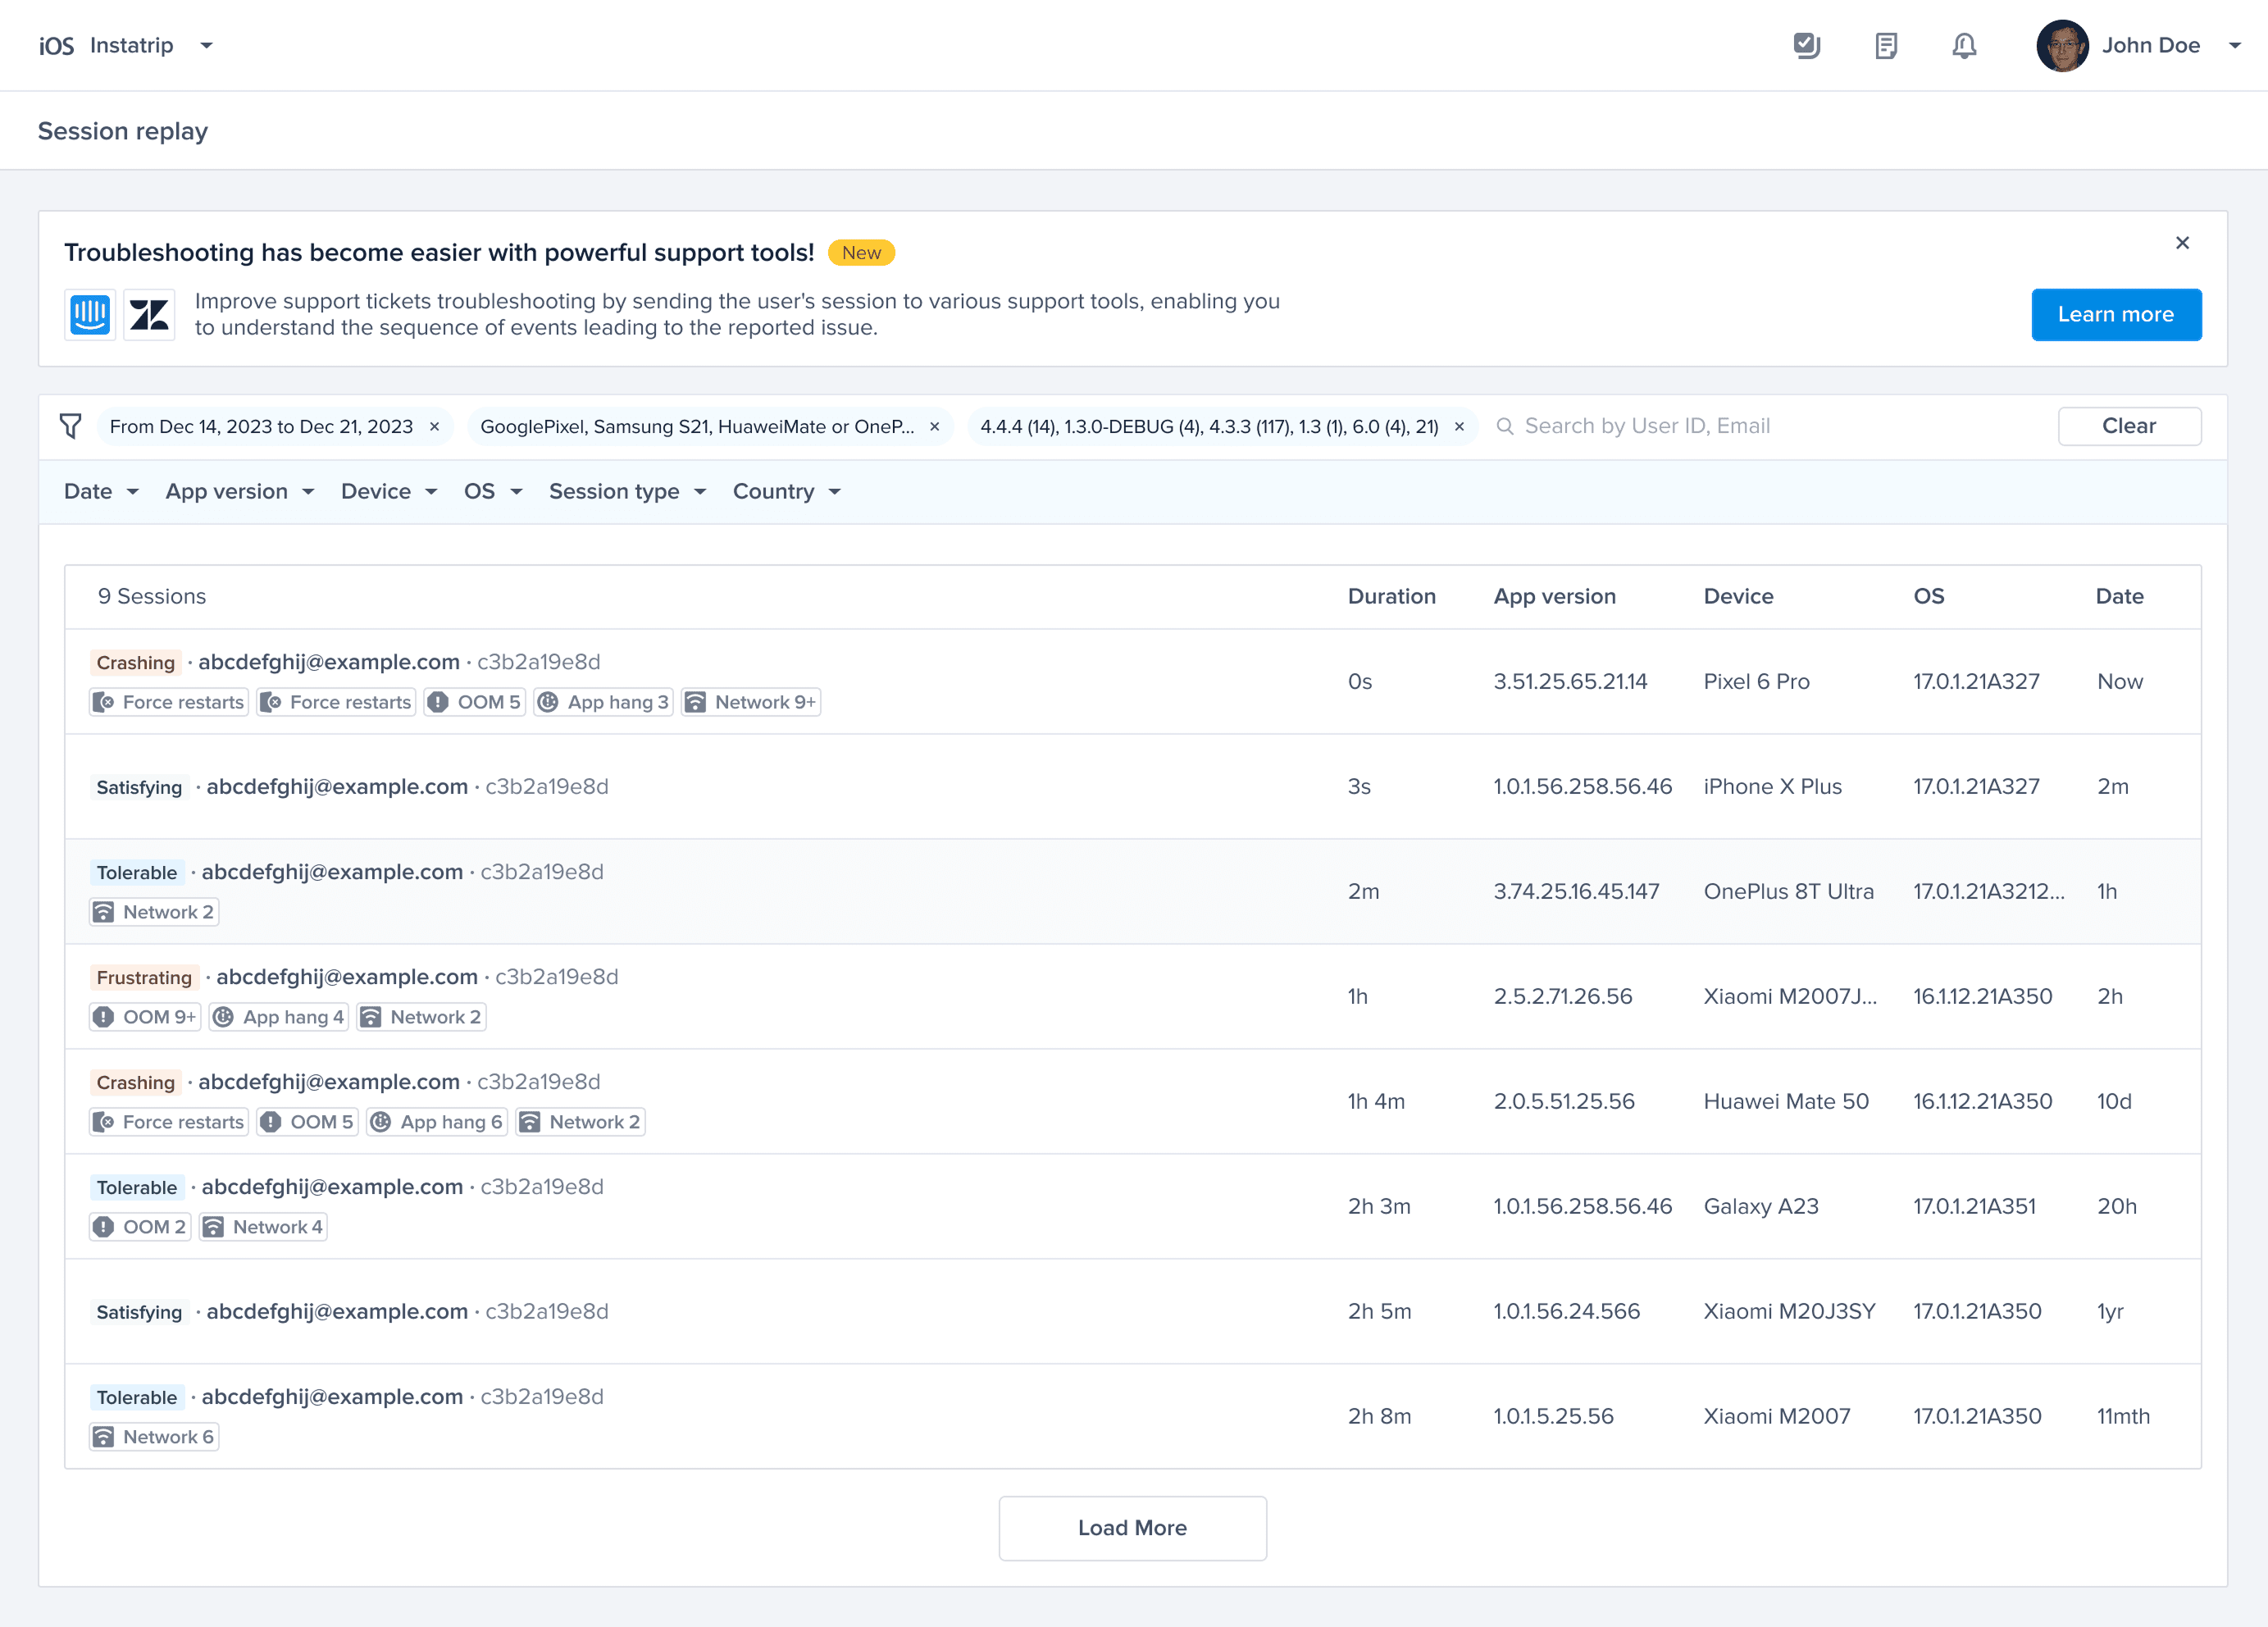Open the Satisfying session on iPhone X Plus
2268x1627 pixels.
click(1132, 787)
